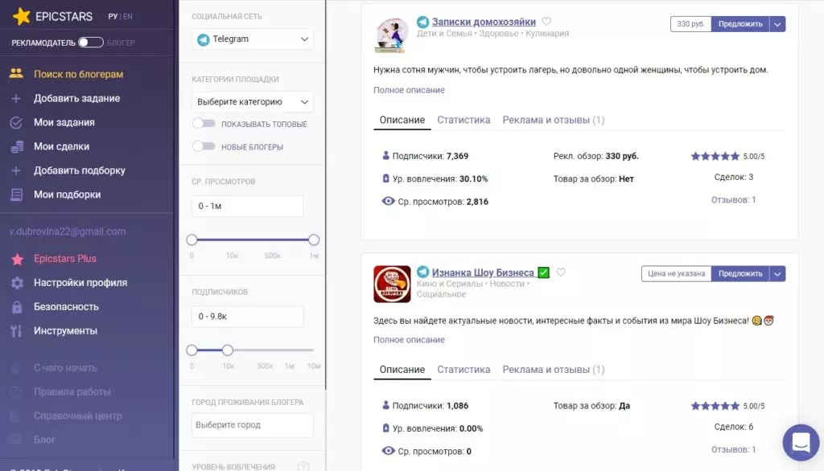Open Справочный центр in the sidebar
Viewport: 824px width, 471px height.
pos(78,416)
